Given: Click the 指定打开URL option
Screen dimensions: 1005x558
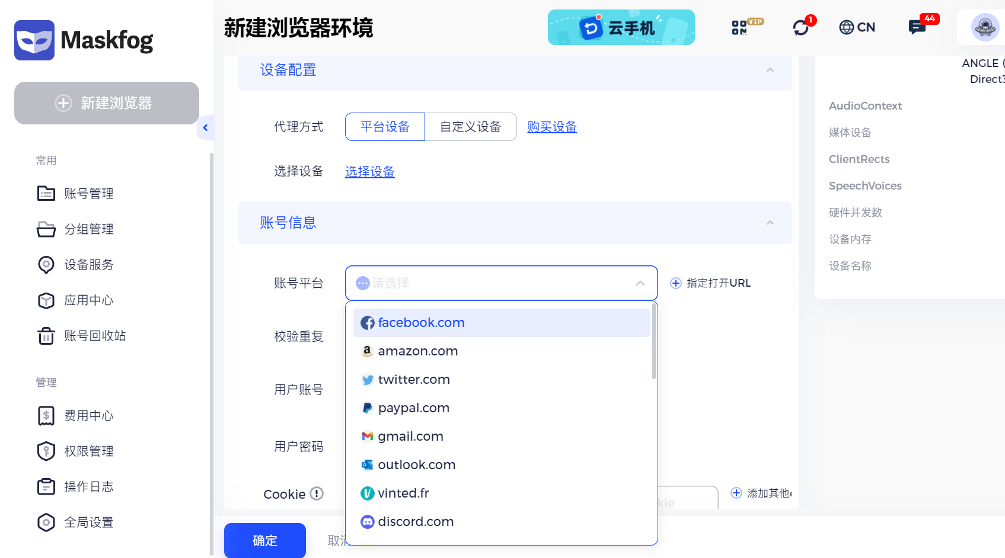Looking at the screenshot, I should click(x=710, y=283).
